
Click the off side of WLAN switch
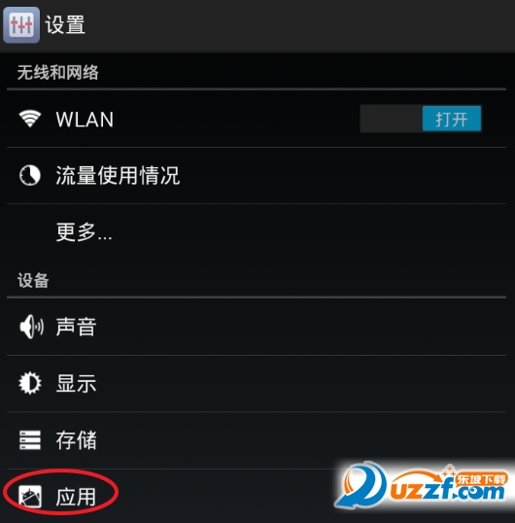(x=392, y=119)
